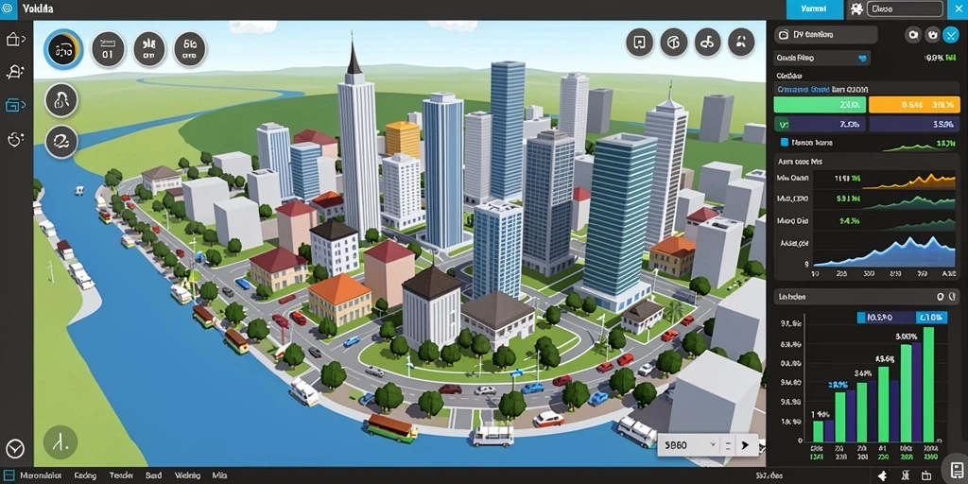
Task: Click the play arrow button next to SB60
Action: pyautogui.click(x=745, y=445)
